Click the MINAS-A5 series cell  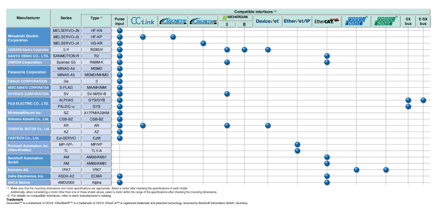click(x=66, y=75)
